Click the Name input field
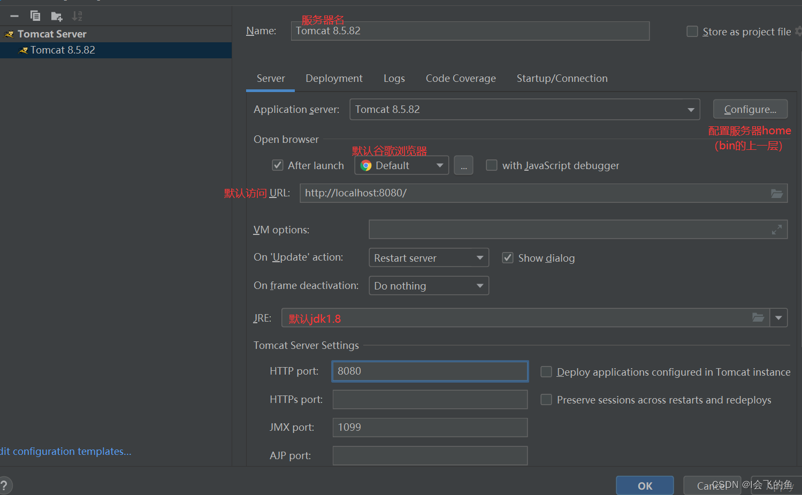Screen dimensions: 802x495 click(x=470, y=31)
